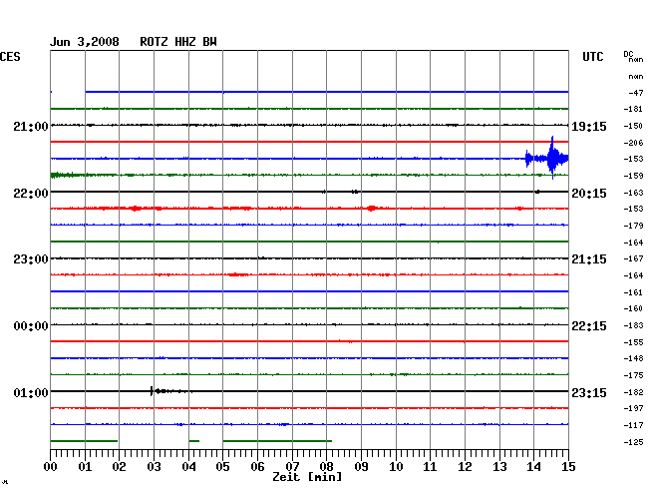This screenshot has width=648, height=493.
Task: Click the DC value -160
Action: coord(633,308)
